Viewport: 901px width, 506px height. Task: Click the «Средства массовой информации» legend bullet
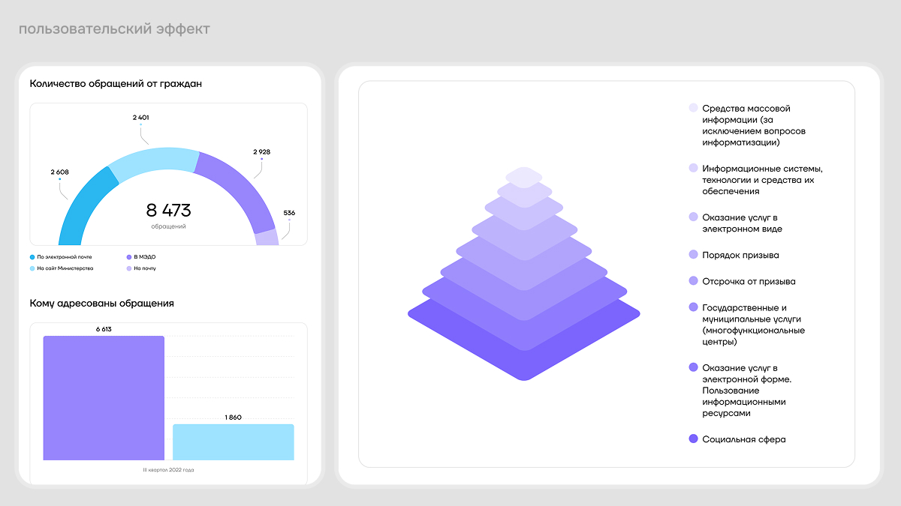coord(694,109)
